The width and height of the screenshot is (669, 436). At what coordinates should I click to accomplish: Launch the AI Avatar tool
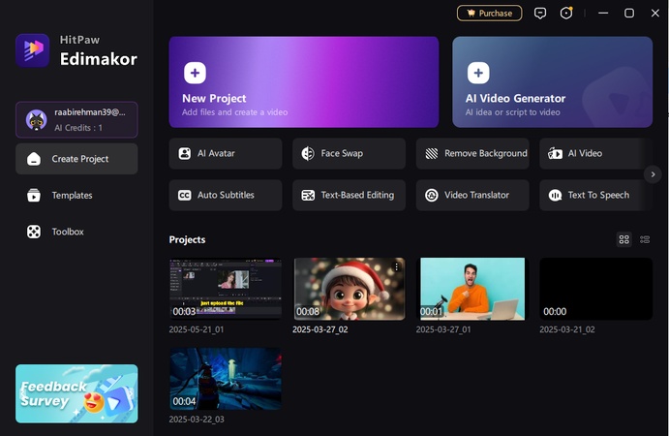[225, 153]
